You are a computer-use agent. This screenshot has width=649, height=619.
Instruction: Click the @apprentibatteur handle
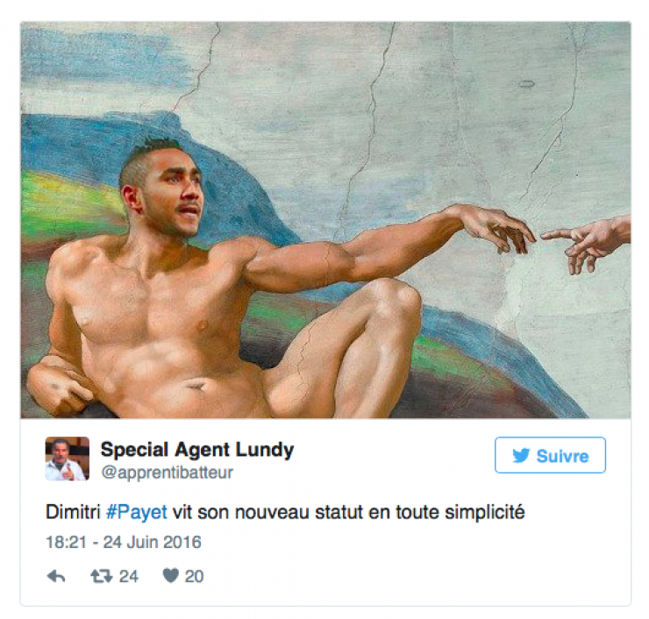coord(168,472)
